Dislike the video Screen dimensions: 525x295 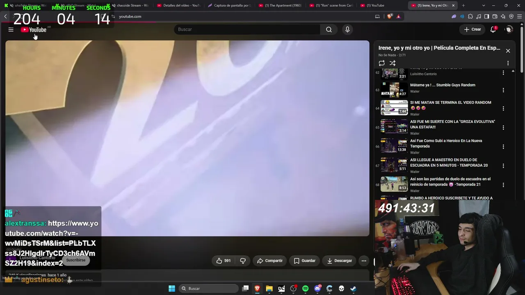243,261
